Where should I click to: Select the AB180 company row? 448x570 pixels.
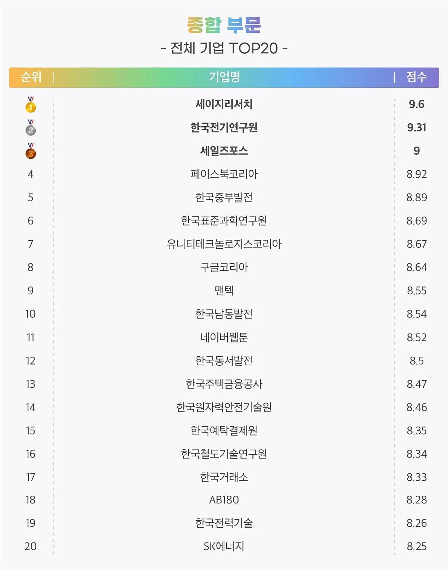[x=224, y=500]
